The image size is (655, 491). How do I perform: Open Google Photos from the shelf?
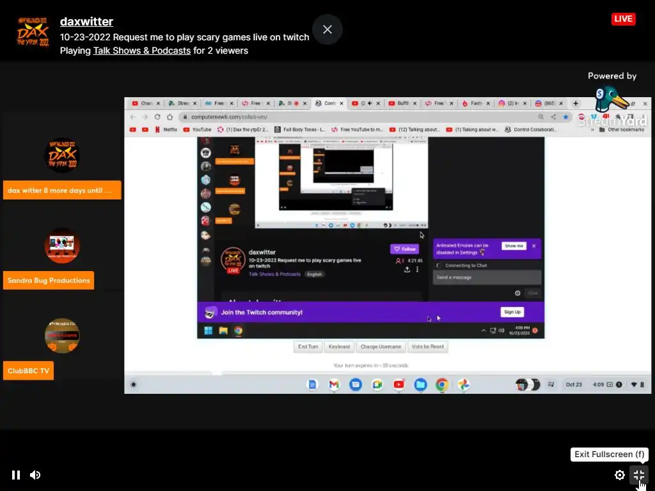[x=464, y=384]
